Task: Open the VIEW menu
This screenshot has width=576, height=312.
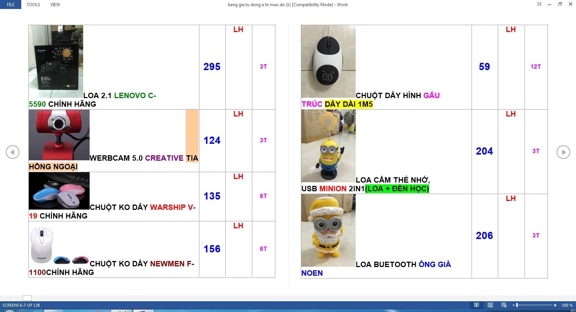Action: coord(55,5)
